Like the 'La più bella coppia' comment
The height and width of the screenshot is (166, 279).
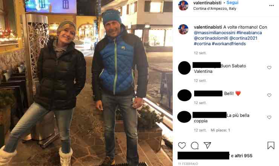269,117
